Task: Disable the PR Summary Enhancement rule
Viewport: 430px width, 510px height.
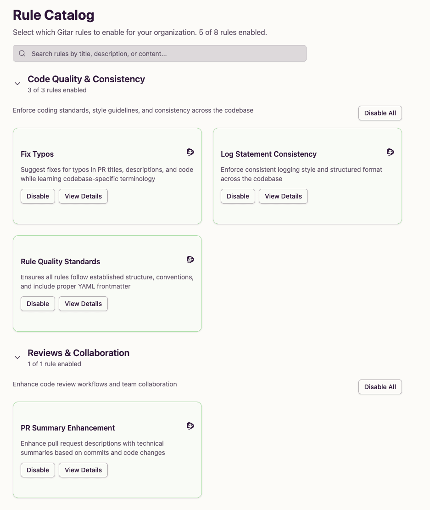Action: click(38, 470)
